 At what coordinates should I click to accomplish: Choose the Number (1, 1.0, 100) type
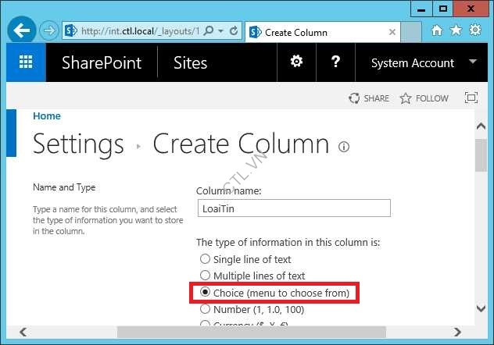pyautogui.click(x=205, y=310)
